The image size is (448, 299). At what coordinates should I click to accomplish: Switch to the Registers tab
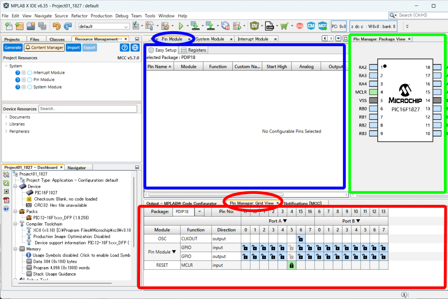coord(194,50)
